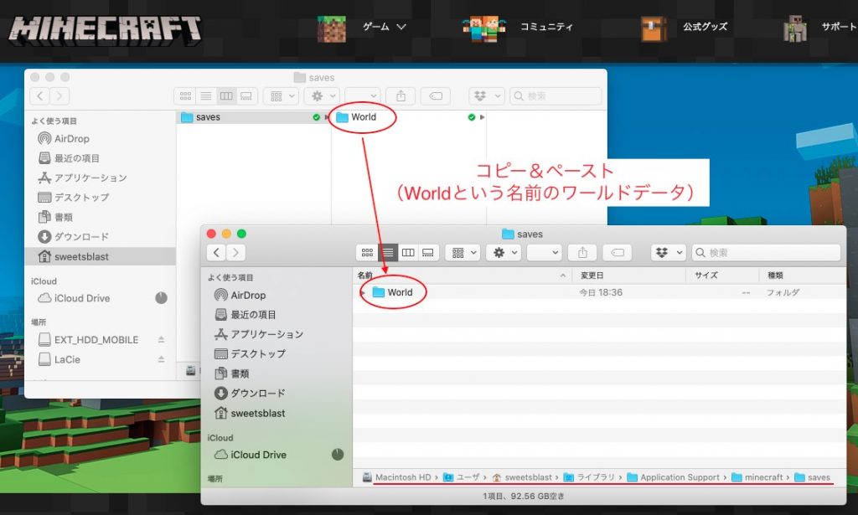Switch background window to list view
The image size is (858, 515).
(206, 96)
